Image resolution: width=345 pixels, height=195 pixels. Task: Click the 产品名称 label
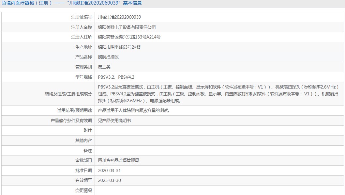tap(83, 57)
